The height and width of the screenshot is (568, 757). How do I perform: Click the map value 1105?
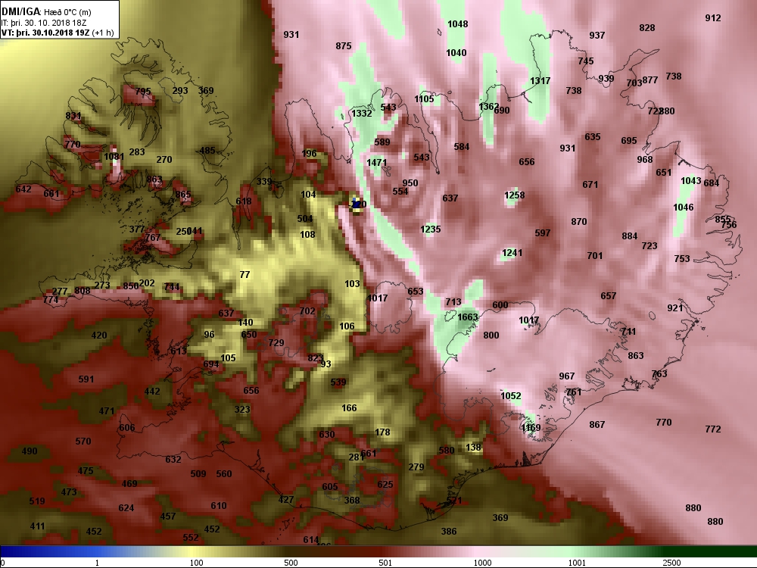pos(424,98)
